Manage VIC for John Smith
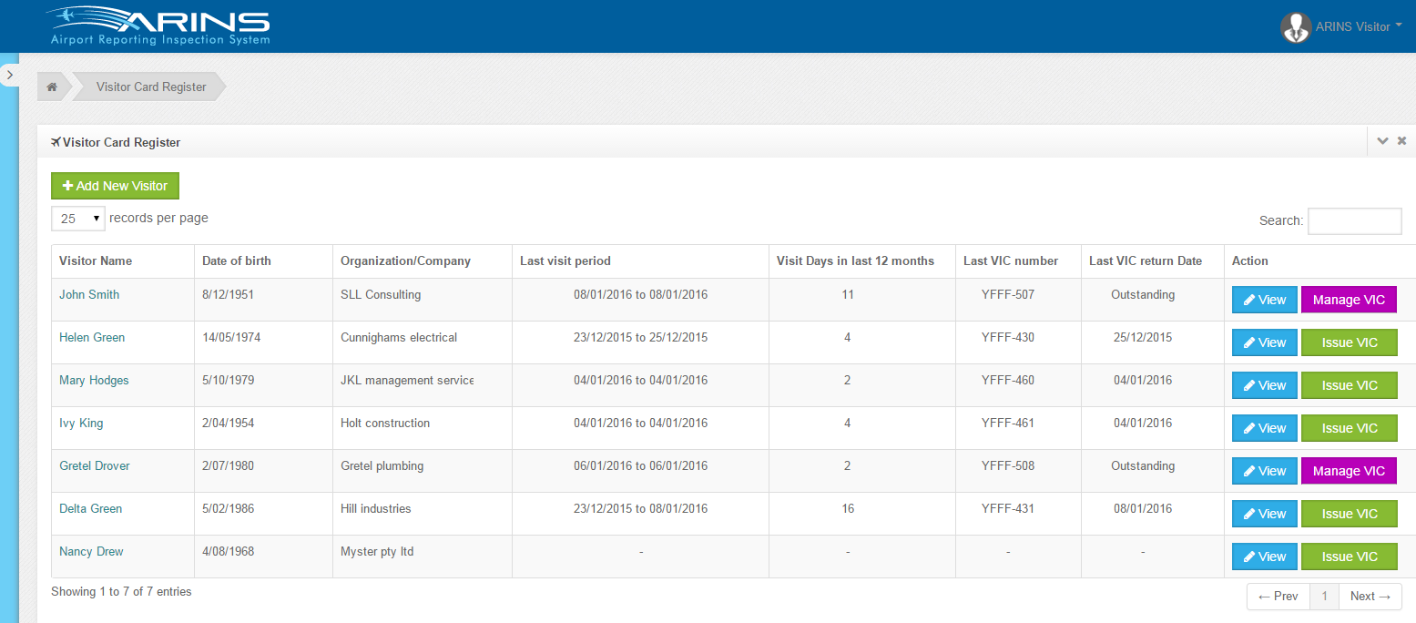The width and height of the screenshot is (1416, 623). point(1348,301)
